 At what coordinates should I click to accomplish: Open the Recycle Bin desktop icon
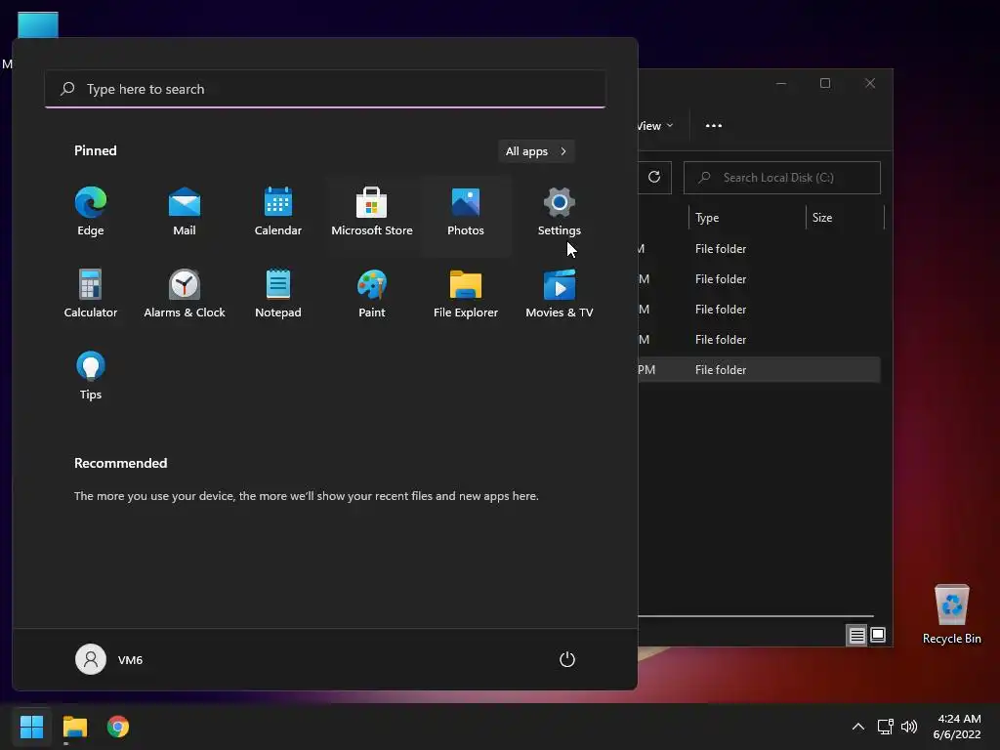click(951, 615)
